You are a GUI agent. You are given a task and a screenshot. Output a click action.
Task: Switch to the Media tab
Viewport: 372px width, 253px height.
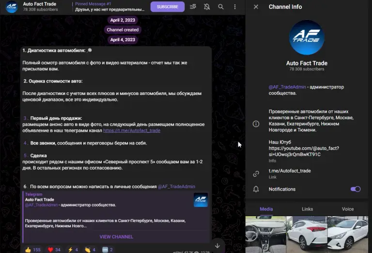(x=266, y=209)
